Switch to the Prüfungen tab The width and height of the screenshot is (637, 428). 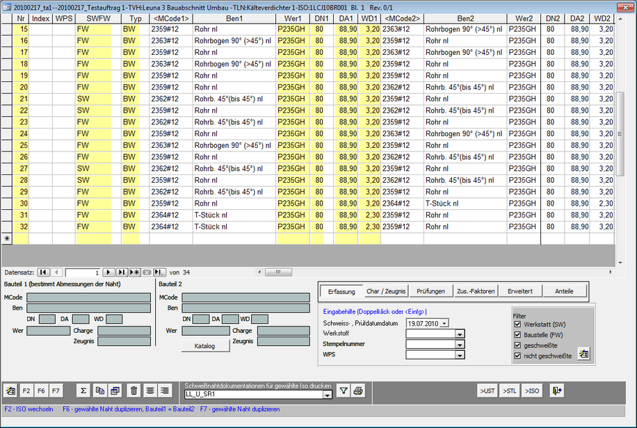431,291
